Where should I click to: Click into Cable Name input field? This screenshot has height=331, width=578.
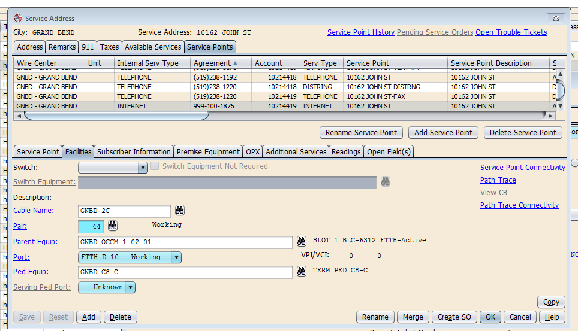coord(125,211)
